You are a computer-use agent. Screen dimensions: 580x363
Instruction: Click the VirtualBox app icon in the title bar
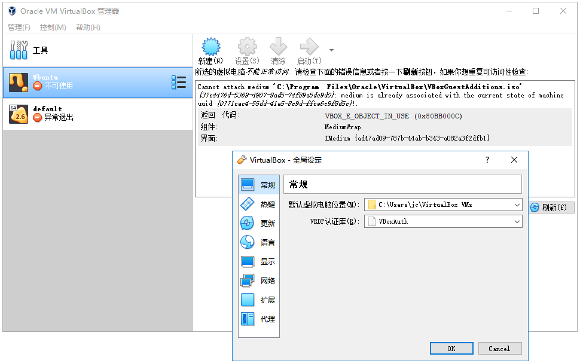[x=12, y=11]
